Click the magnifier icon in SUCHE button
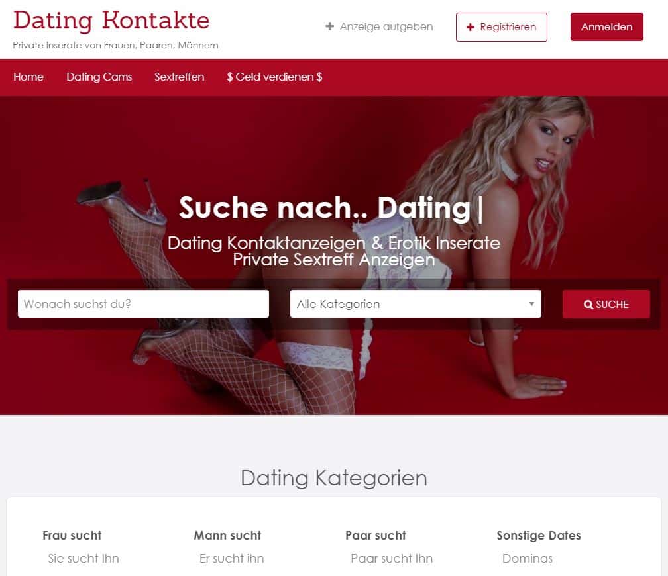This screenshot has width=668, height=576. 588,305
